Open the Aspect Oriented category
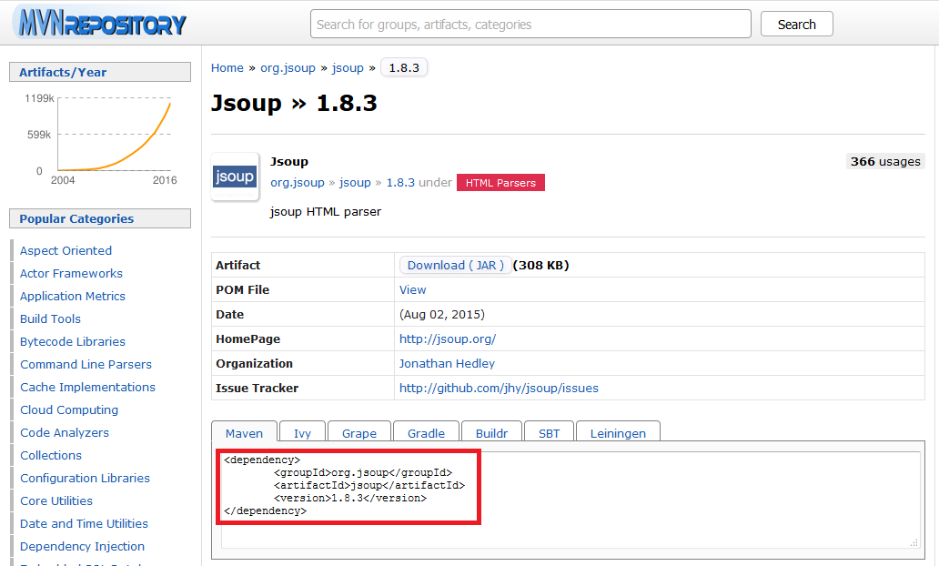Viewport: 939px width, 566px height. 66,251
